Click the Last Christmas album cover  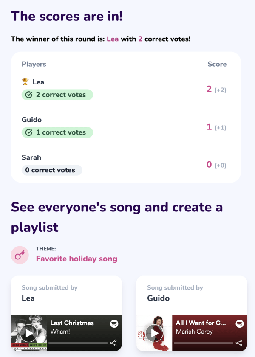[x=29, y=333]
